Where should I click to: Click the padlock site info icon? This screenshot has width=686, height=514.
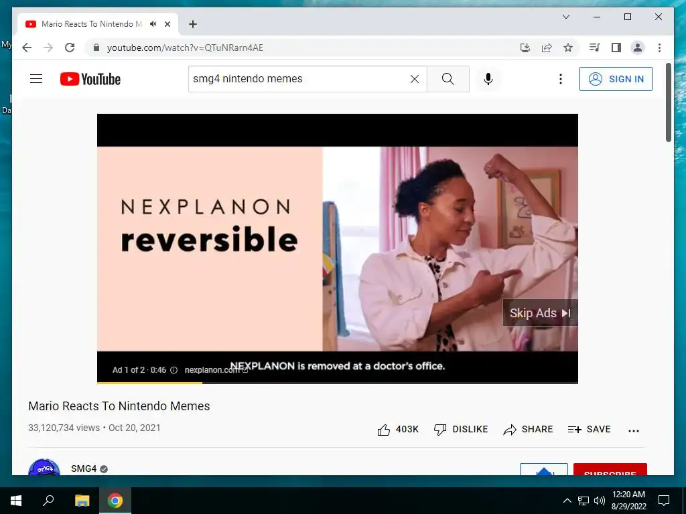click(x=96, y=48)
